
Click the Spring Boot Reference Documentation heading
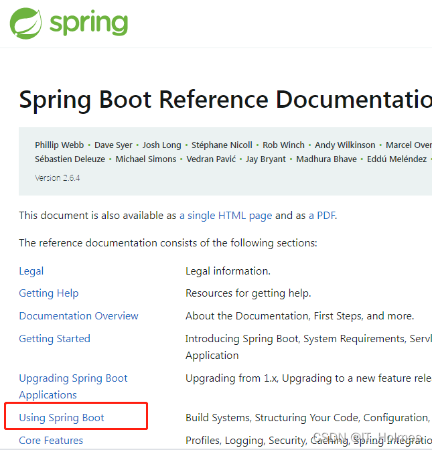click(x=225, y=100)
